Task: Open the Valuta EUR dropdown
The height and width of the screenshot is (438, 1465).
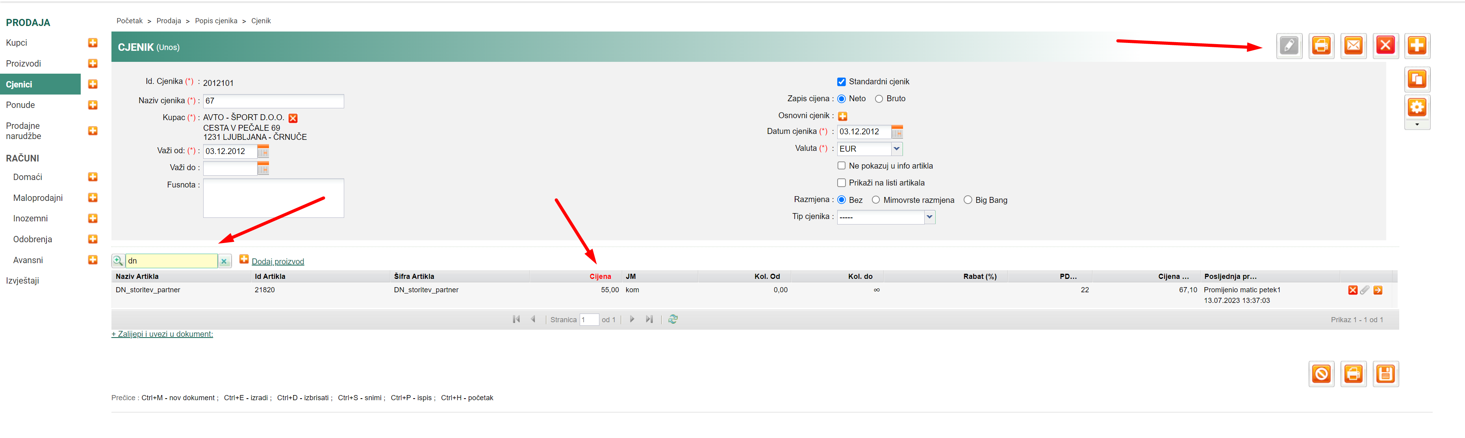Action: point(896,149)
